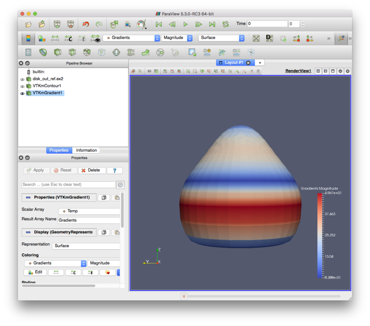Screen dimensions: 370x326
Task: Apply the Clip filter
Action: 58,52
